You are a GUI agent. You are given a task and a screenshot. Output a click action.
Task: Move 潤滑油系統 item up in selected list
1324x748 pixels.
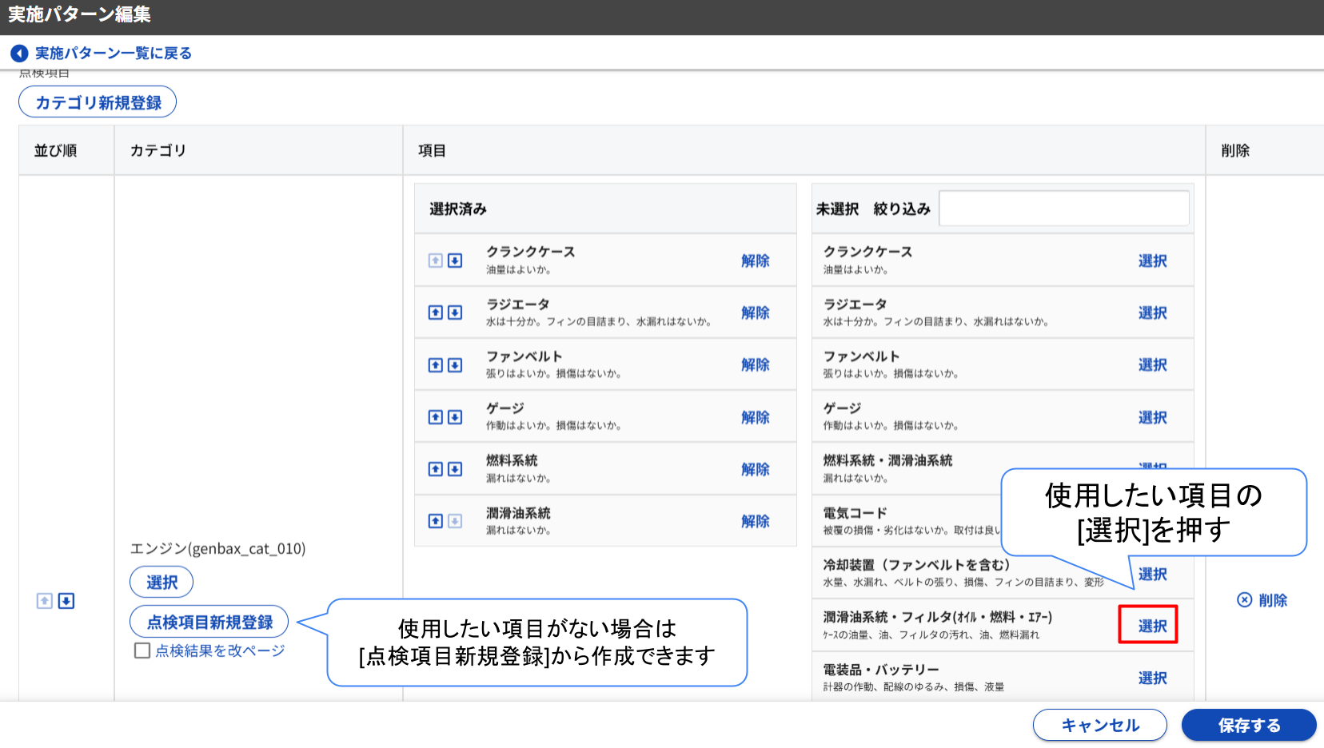click(x=435, y=521)
